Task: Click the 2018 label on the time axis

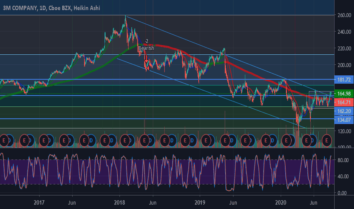Action: click(119, 203)
